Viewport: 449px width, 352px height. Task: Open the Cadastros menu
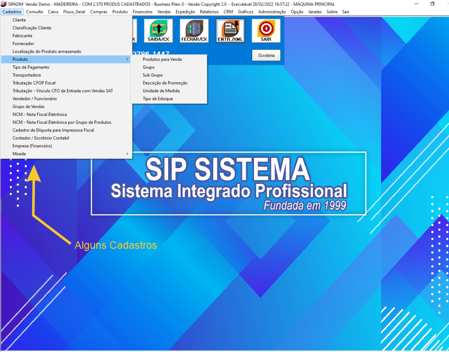click(x=12, y=12)
